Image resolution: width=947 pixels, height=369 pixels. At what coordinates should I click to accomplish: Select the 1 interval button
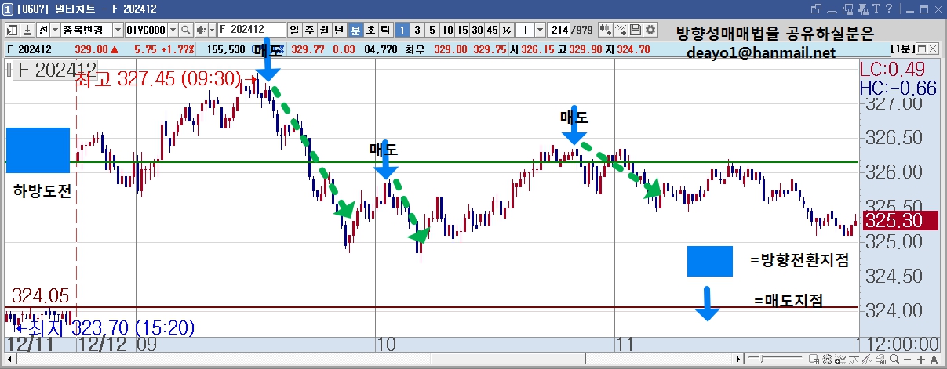pos(401,30)
